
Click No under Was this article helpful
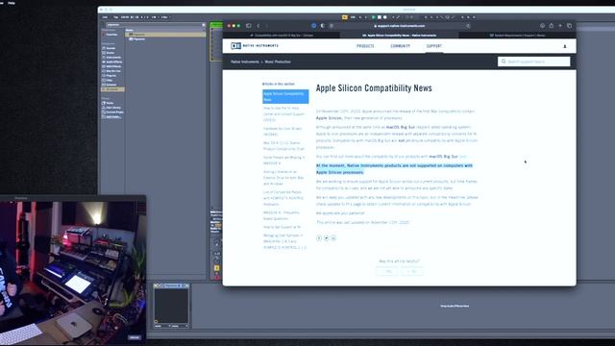(x=411, y=271)
